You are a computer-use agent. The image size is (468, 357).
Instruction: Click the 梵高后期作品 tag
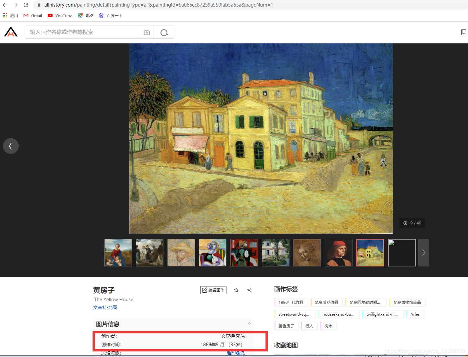(326, 303)
